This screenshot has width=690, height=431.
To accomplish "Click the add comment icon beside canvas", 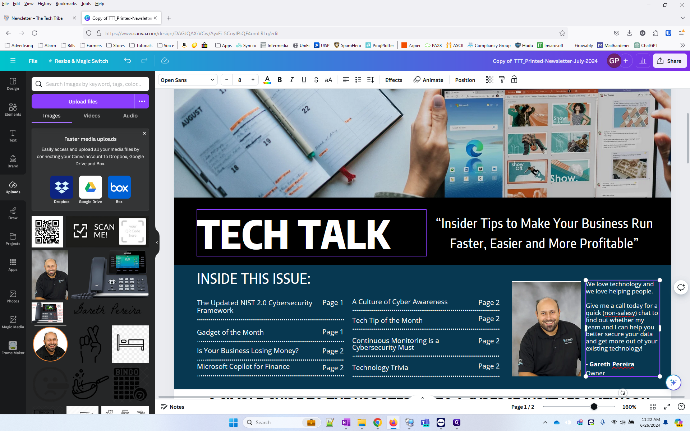I will click(x=681, y=287).
